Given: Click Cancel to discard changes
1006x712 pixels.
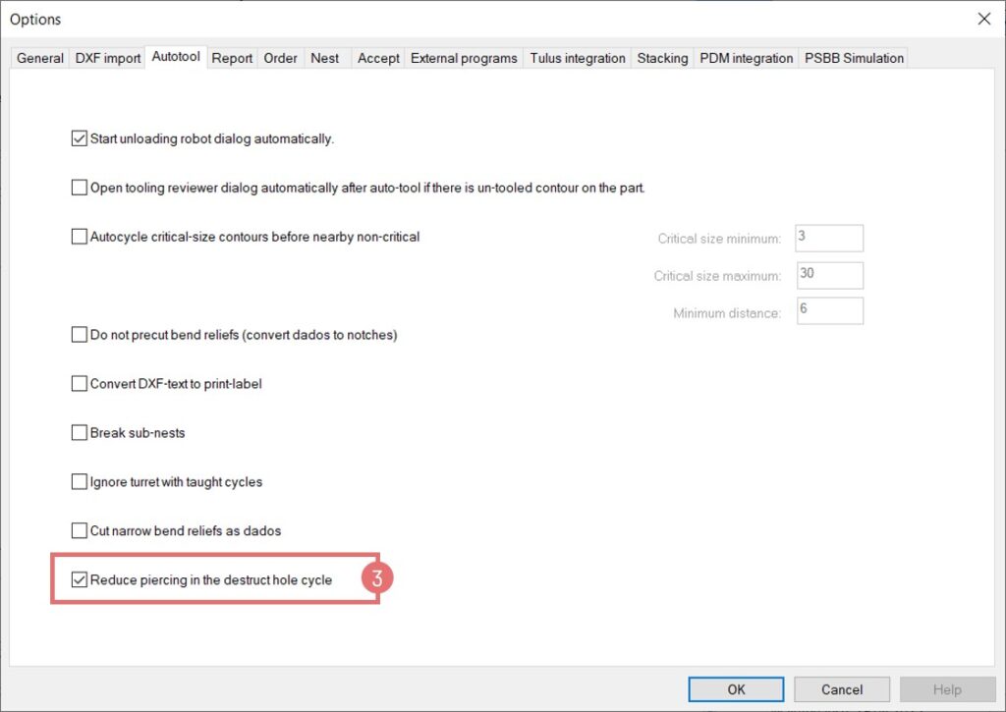Looking at the screenshot, I should (x=841, y=689).
